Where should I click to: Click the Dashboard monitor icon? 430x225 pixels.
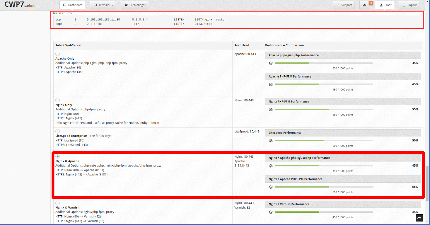point(65,5)
